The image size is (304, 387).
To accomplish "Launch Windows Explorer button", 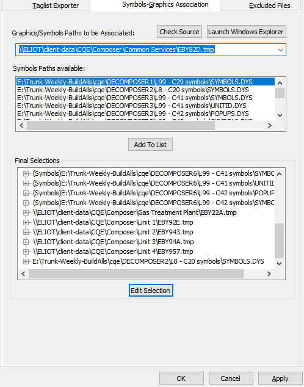I will point(246,32).
